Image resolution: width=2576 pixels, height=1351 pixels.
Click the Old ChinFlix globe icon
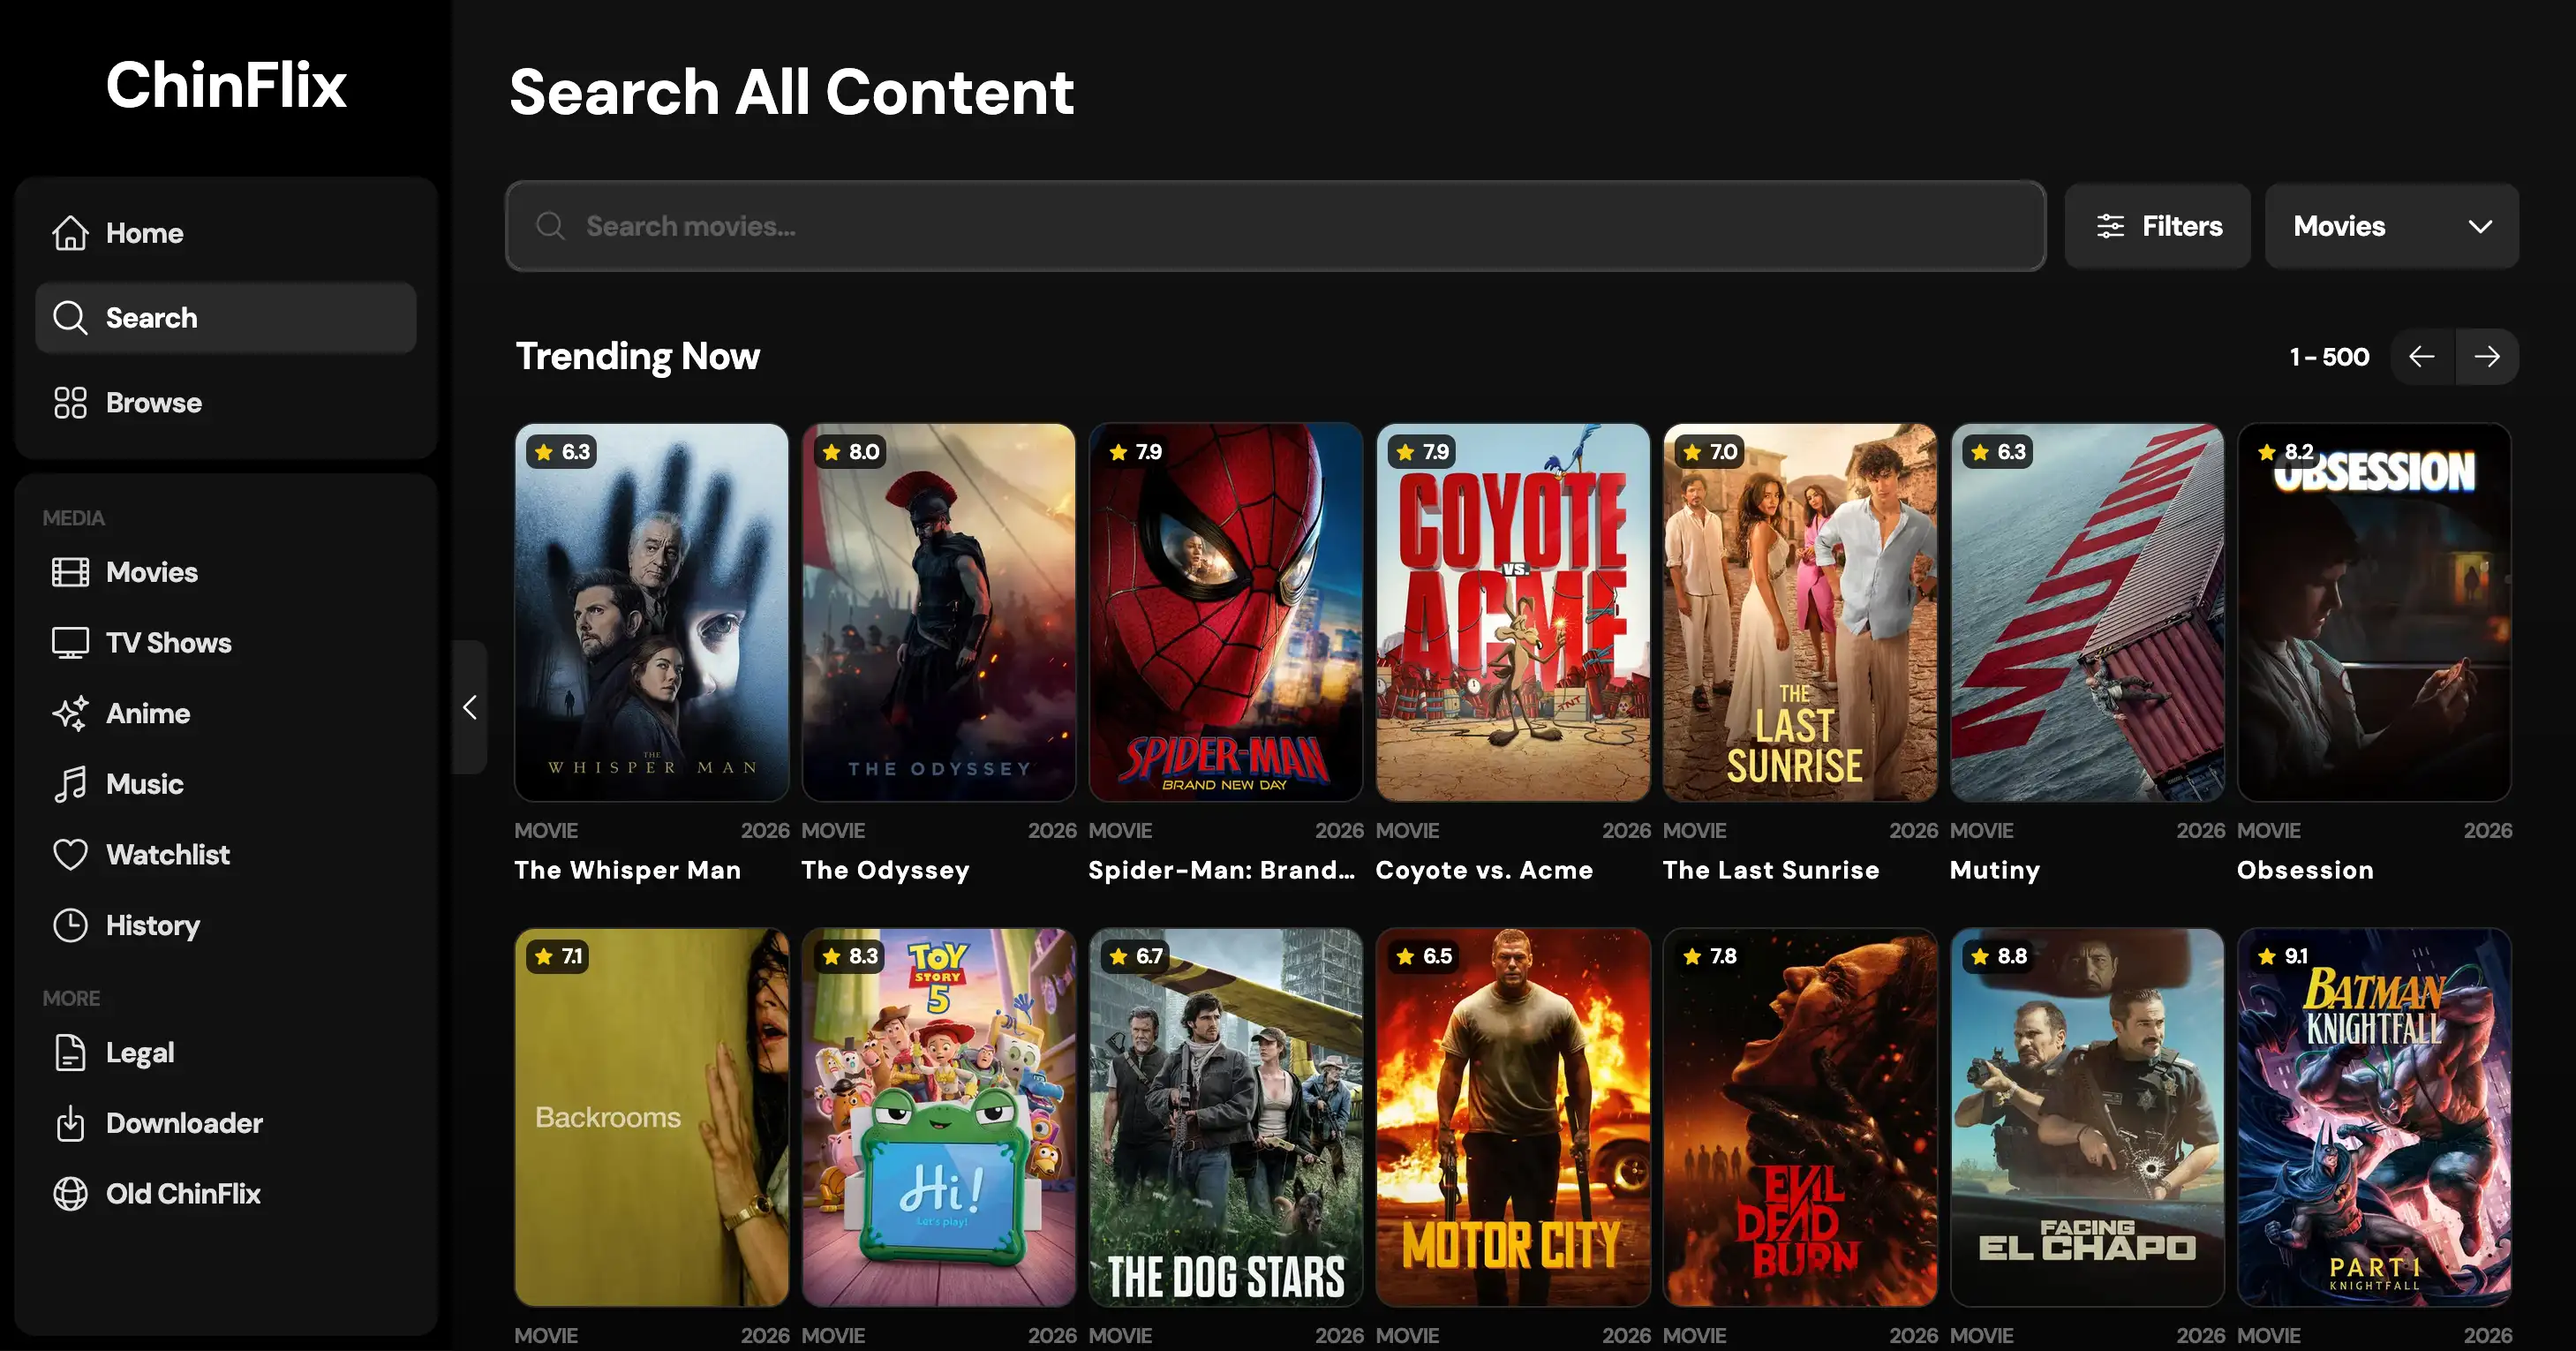click(x=70, y=1194)
